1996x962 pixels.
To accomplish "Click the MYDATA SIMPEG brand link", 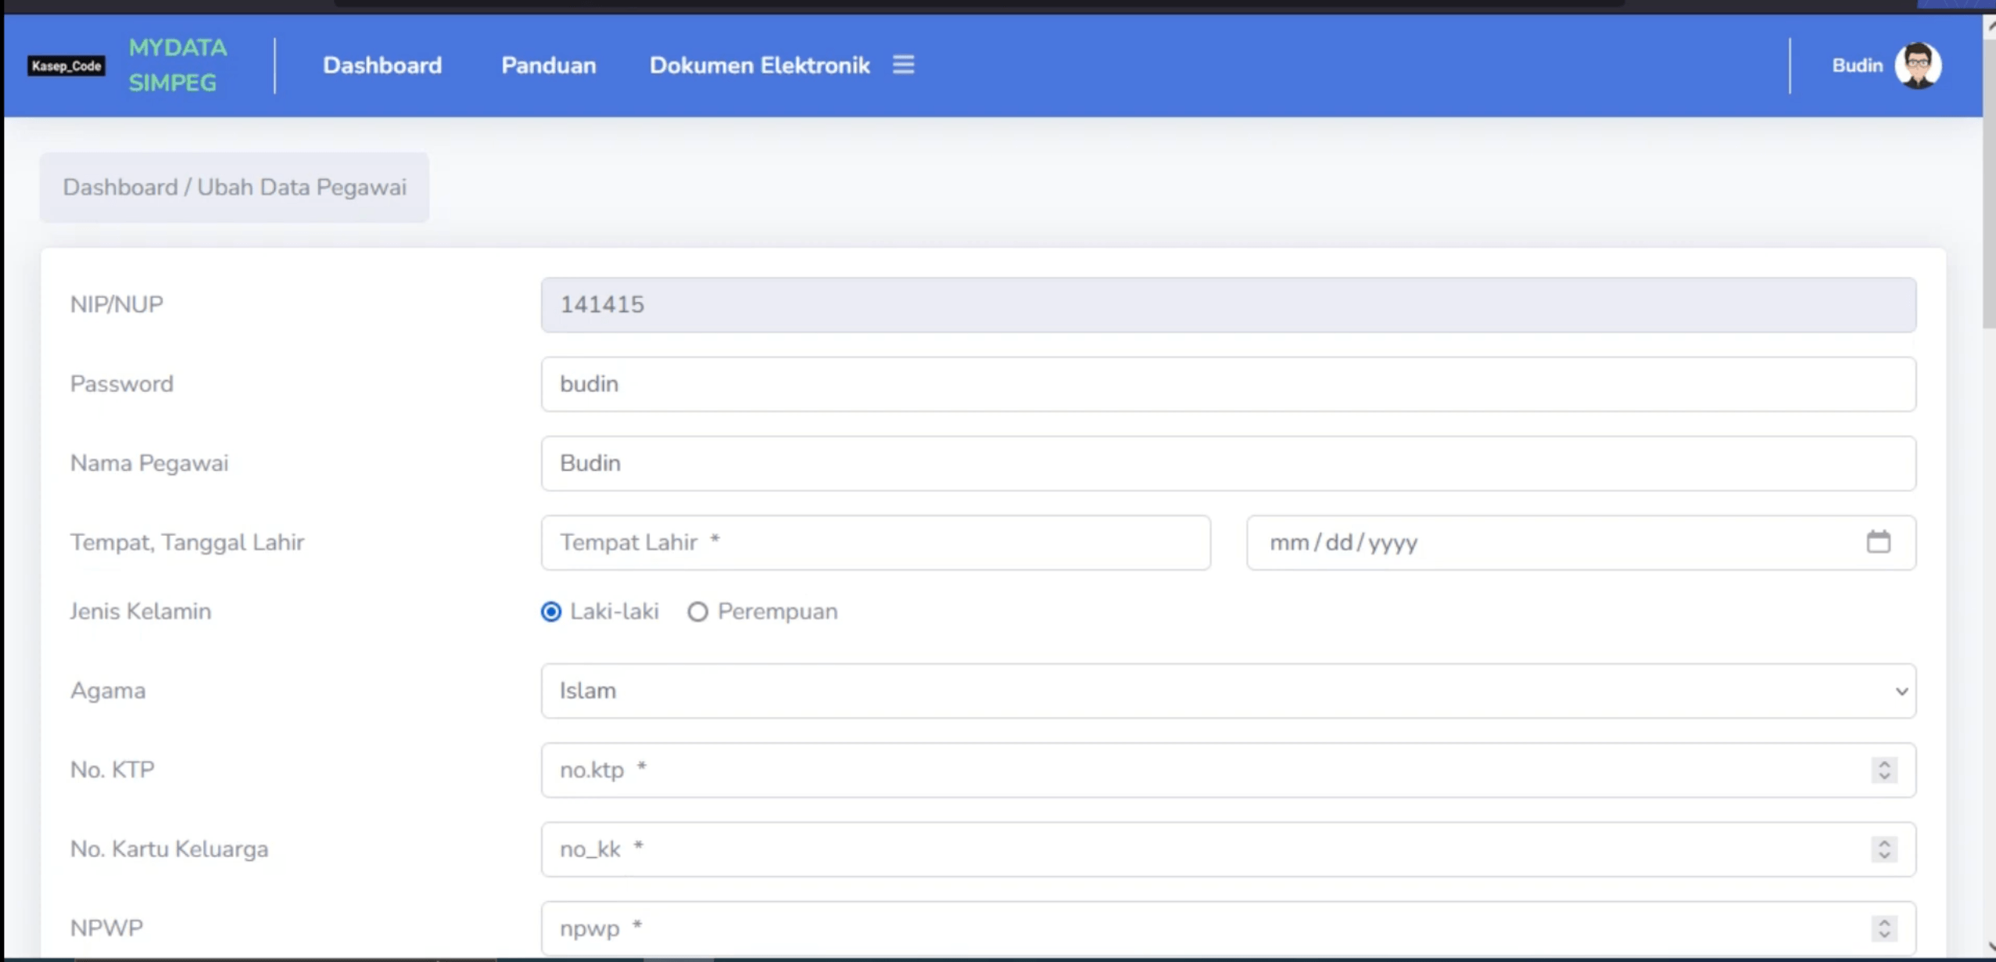I will click(x=177, y=65).
